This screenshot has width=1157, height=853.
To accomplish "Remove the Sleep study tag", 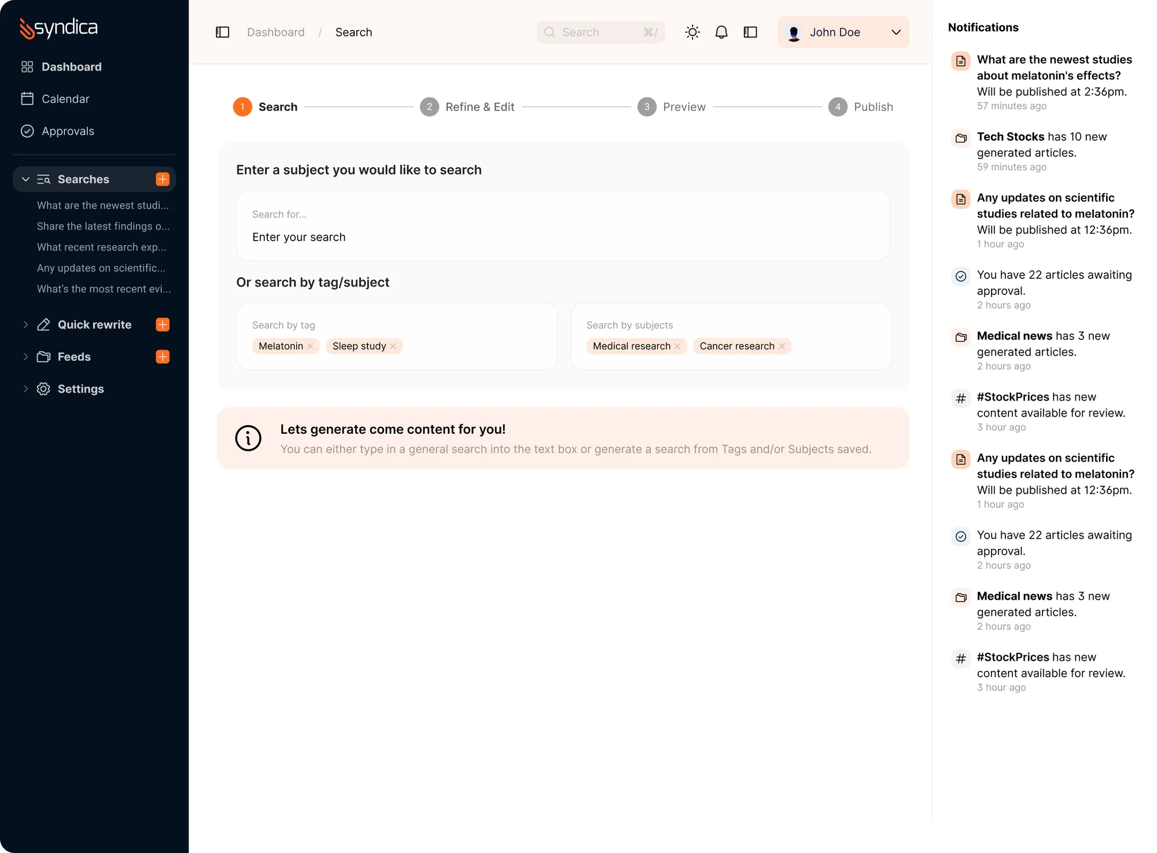I will 393,346.
